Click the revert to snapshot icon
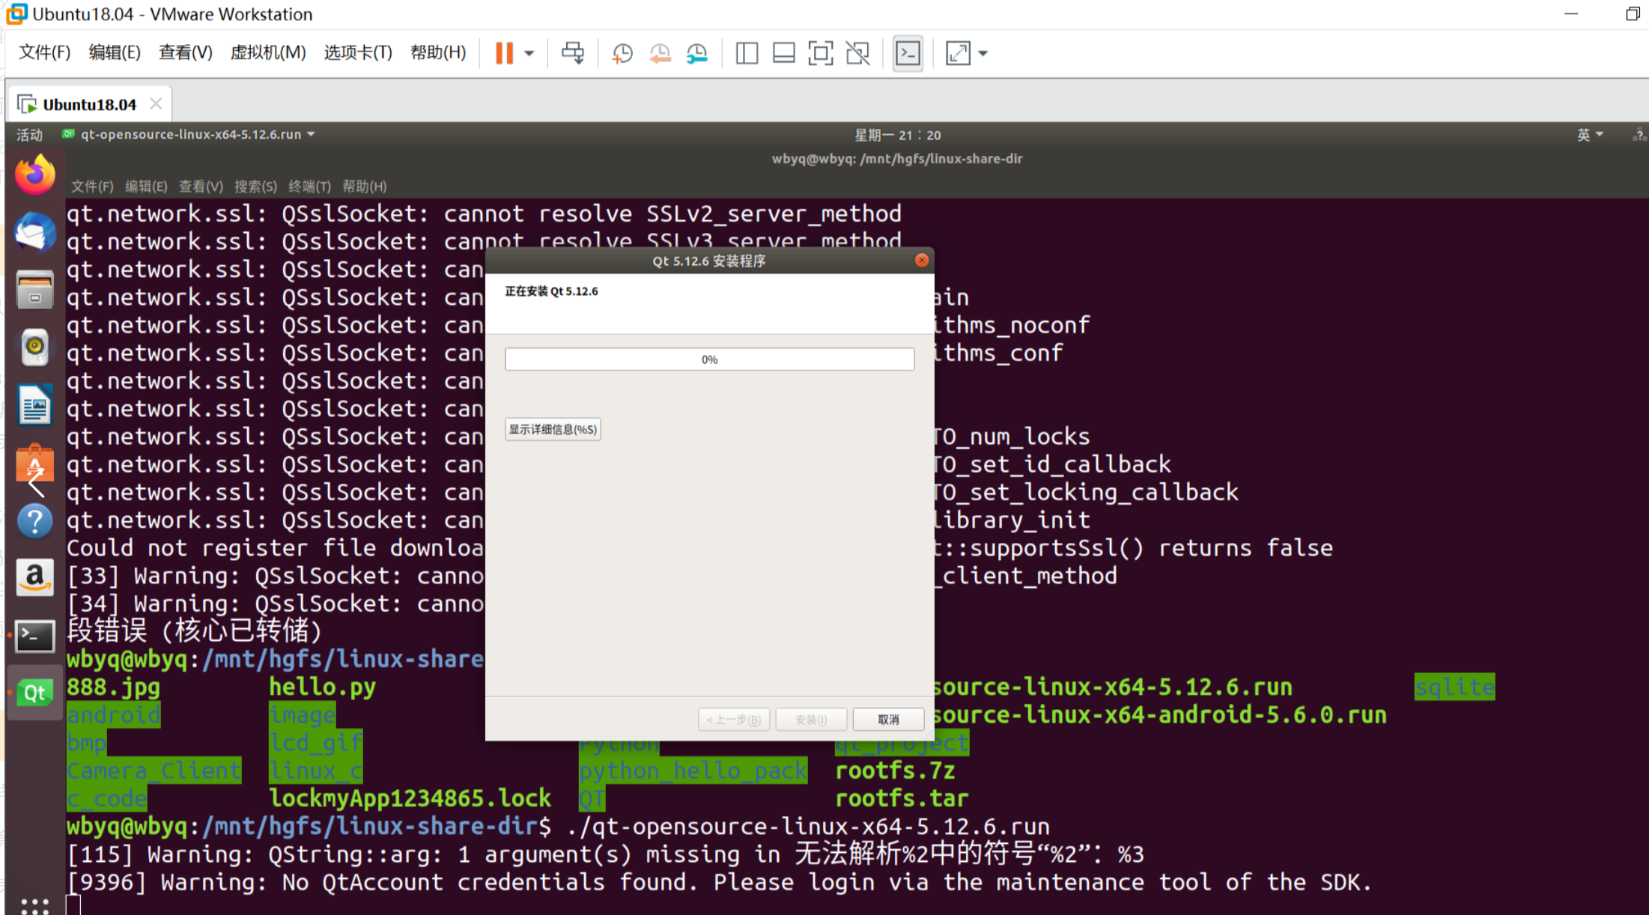This screenshot has height=915, width=1649. [660, 53]
